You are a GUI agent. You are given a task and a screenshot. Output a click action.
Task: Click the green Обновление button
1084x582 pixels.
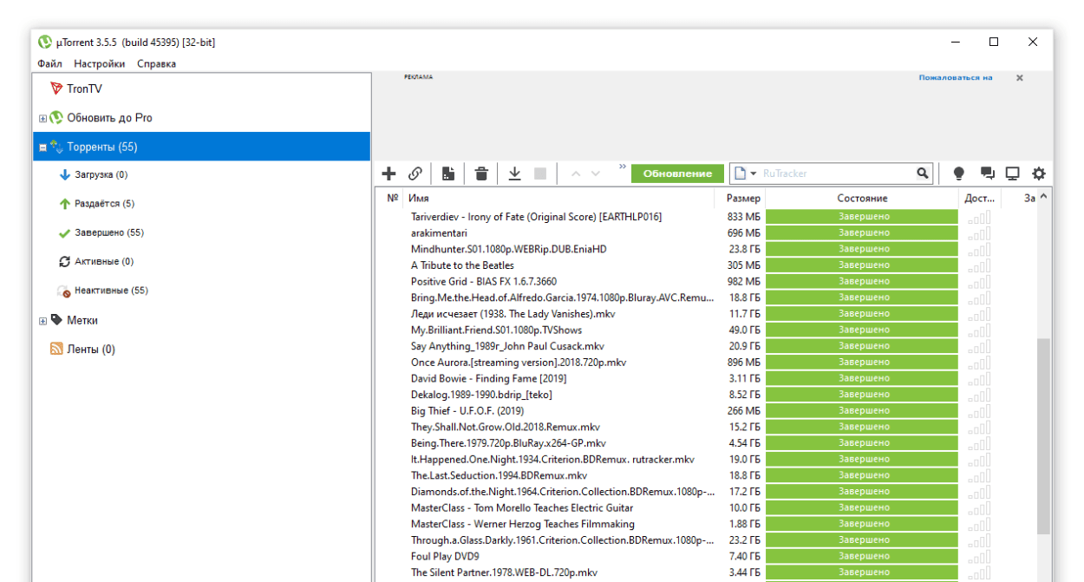[x=677, y=173]
